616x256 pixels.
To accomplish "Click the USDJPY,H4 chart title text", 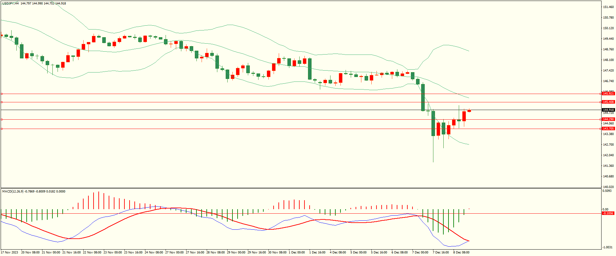I will pos(10,4).
